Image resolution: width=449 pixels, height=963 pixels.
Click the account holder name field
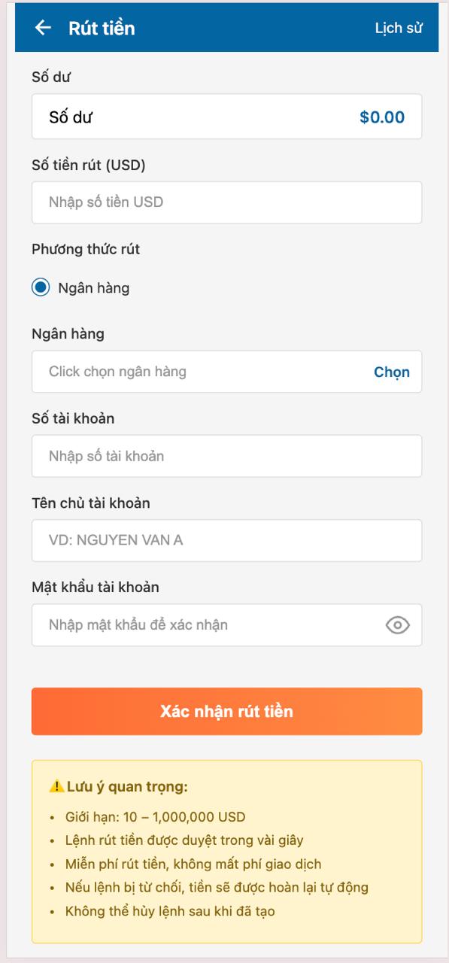pos(226,540)
